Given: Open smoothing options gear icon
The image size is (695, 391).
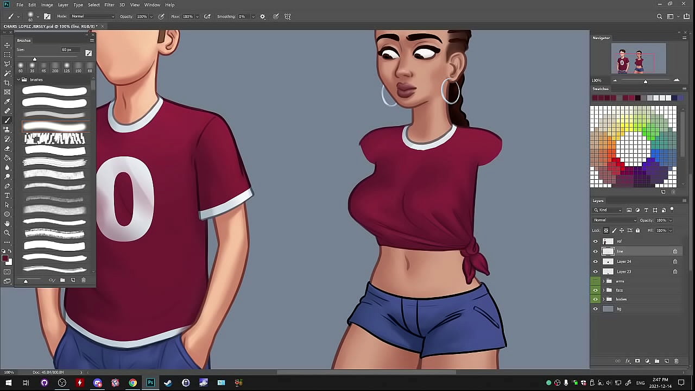Looking at the screenshot, I should 263,16.
